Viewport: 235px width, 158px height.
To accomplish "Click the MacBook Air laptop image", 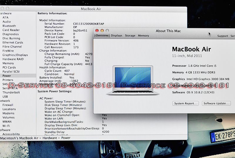I will (x=133, y=80).
